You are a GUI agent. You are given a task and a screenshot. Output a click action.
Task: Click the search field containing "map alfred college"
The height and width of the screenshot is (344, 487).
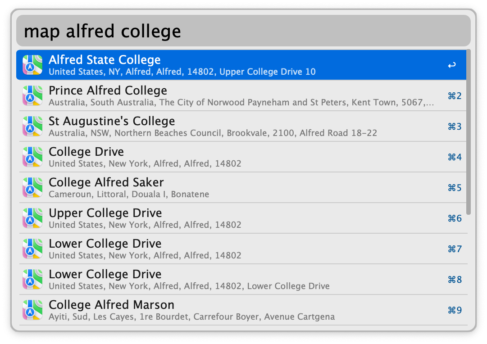pos(243,32)
